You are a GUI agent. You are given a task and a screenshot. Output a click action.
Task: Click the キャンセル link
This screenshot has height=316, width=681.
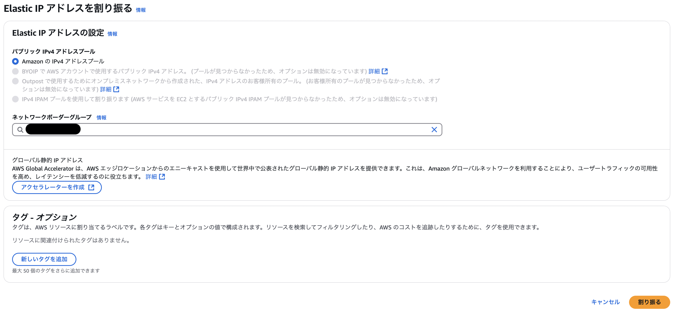[605, 302]
